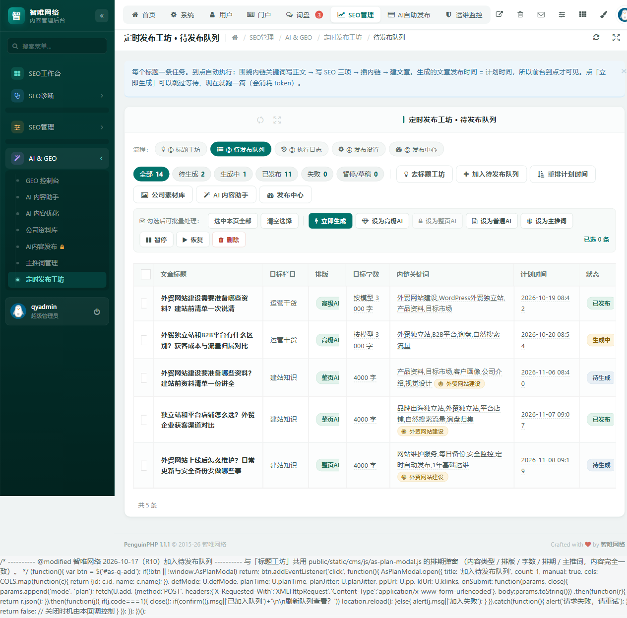Check the row 外贸网站上线后怎么维护
Image resolution: width=627 pixels, height=618 pixels.
tap(144, 465)
